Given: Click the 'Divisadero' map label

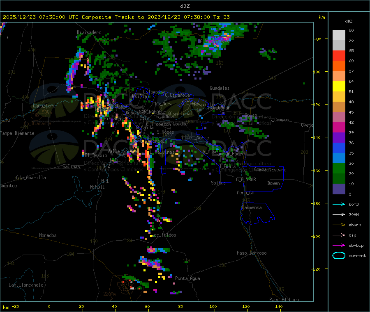Looking at the screenshot, I should [89, 32].
